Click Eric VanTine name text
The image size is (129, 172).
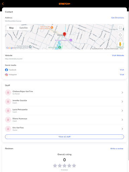(18, 128)
